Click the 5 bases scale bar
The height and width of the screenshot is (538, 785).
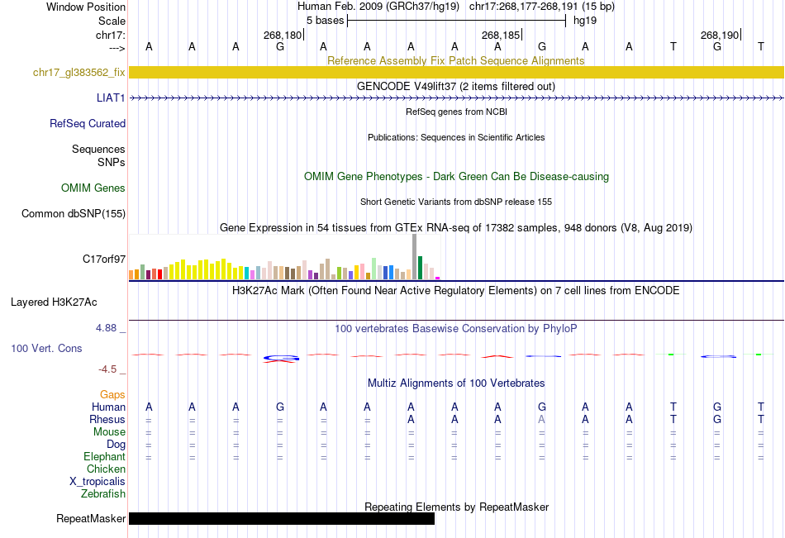point(457,21)
